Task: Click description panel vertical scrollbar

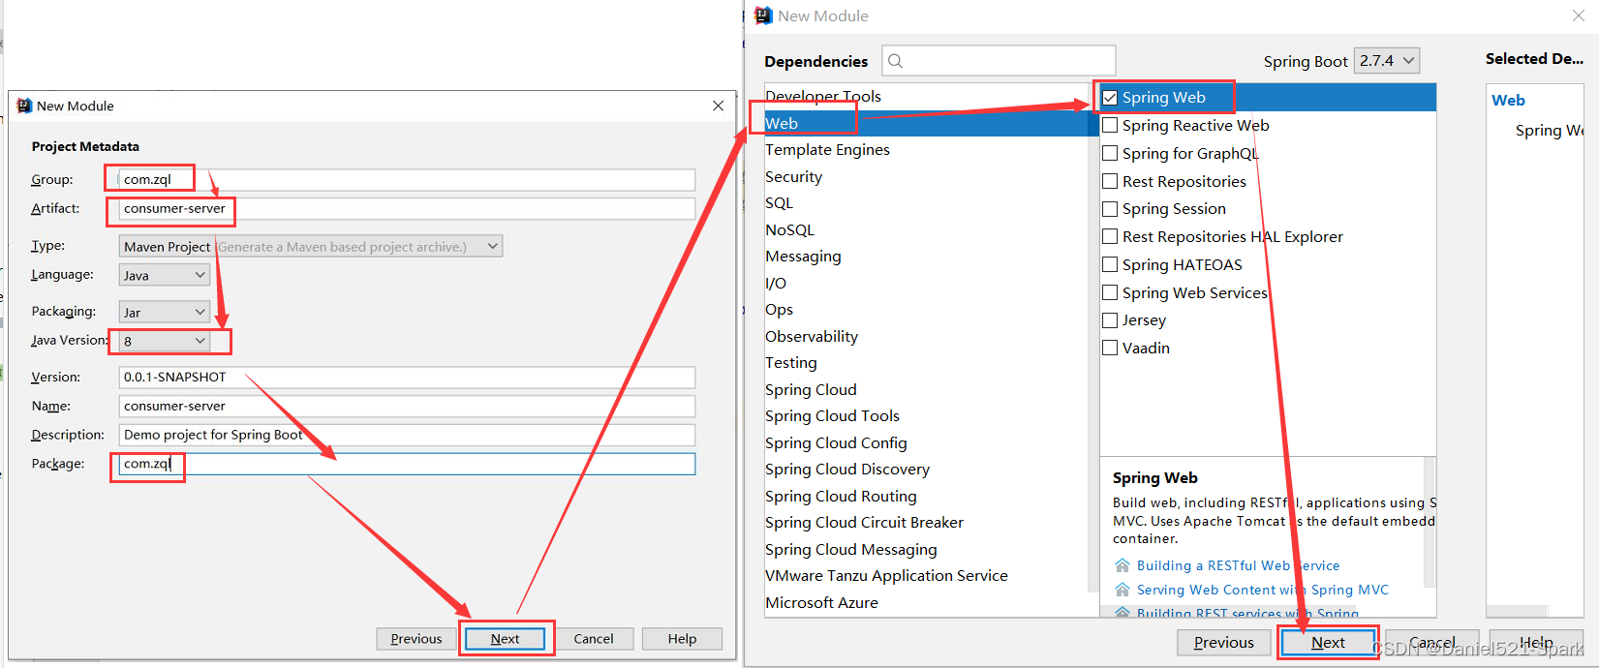Action: coord(1429,523)
